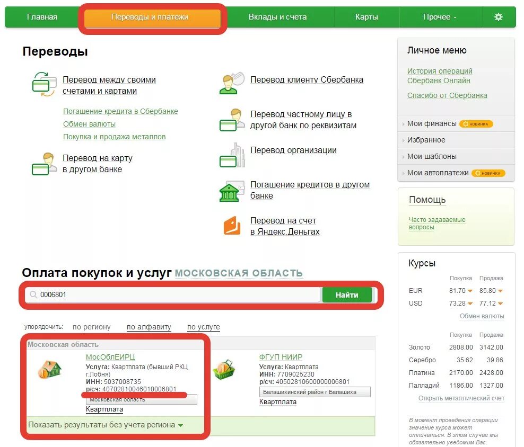Open Обмен валюты link under transfers

89,124
